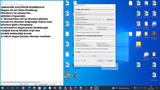Click the Новая метка тома input field
The height and width of the screenshot is (90, 160).
coord(94,40)
